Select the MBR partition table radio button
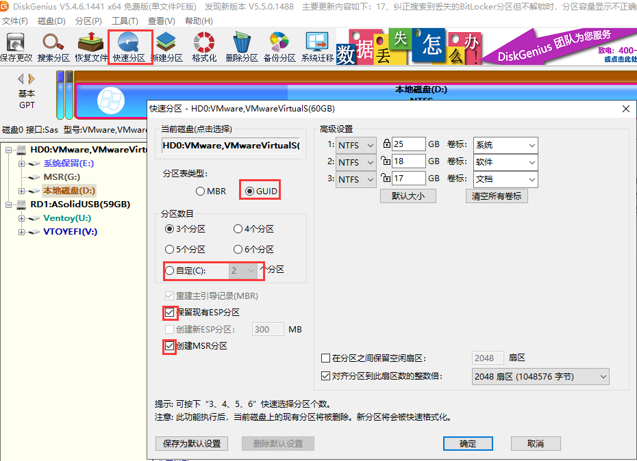 click(x=201, y=192)
